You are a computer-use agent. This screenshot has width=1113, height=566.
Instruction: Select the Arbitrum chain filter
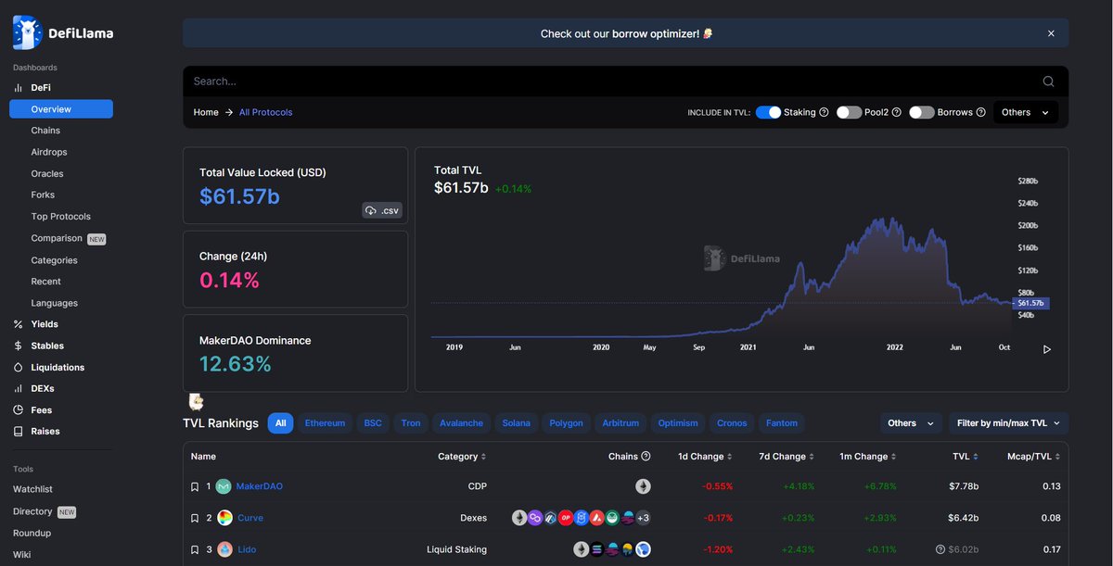pos(620,423)
